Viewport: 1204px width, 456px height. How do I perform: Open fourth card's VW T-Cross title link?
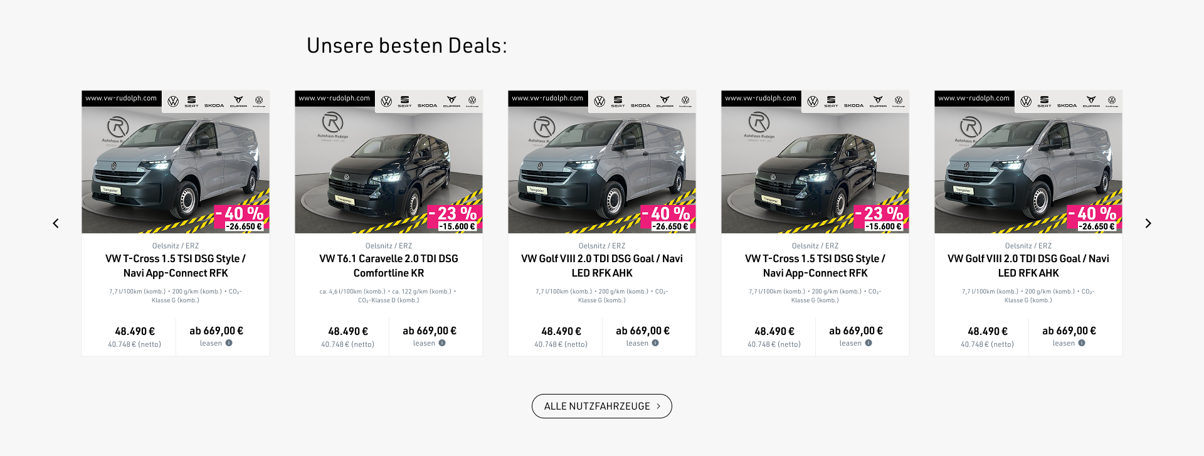pos(815,265)
